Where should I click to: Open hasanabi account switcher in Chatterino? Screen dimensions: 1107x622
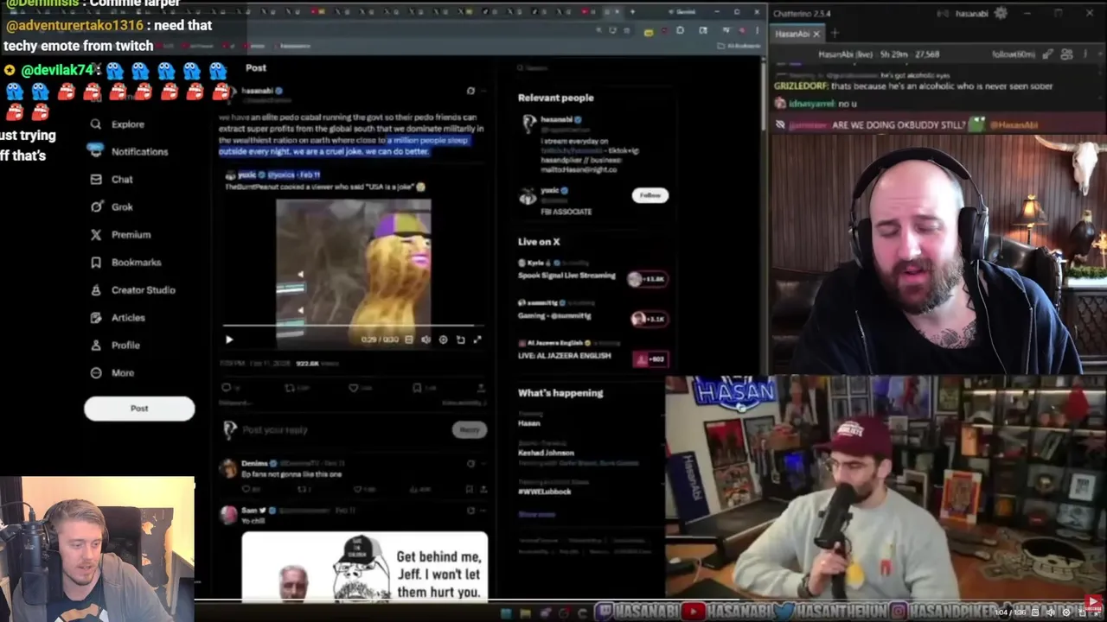point(972,13)
